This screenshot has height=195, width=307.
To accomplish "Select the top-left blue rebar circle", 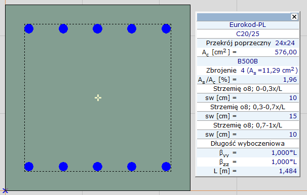I will pyautogui.click(x=29, y=29).
